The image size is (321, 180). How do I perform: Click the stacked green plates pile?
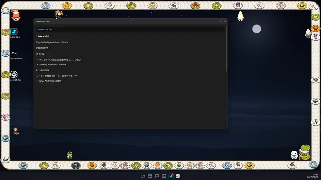[x=305, y=152]
